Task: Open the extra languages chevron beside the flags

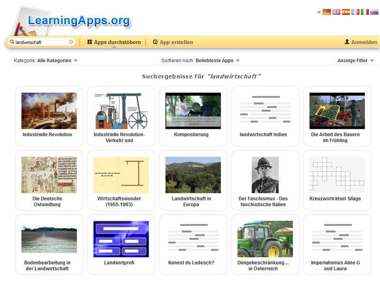Action: click(319, 12)
